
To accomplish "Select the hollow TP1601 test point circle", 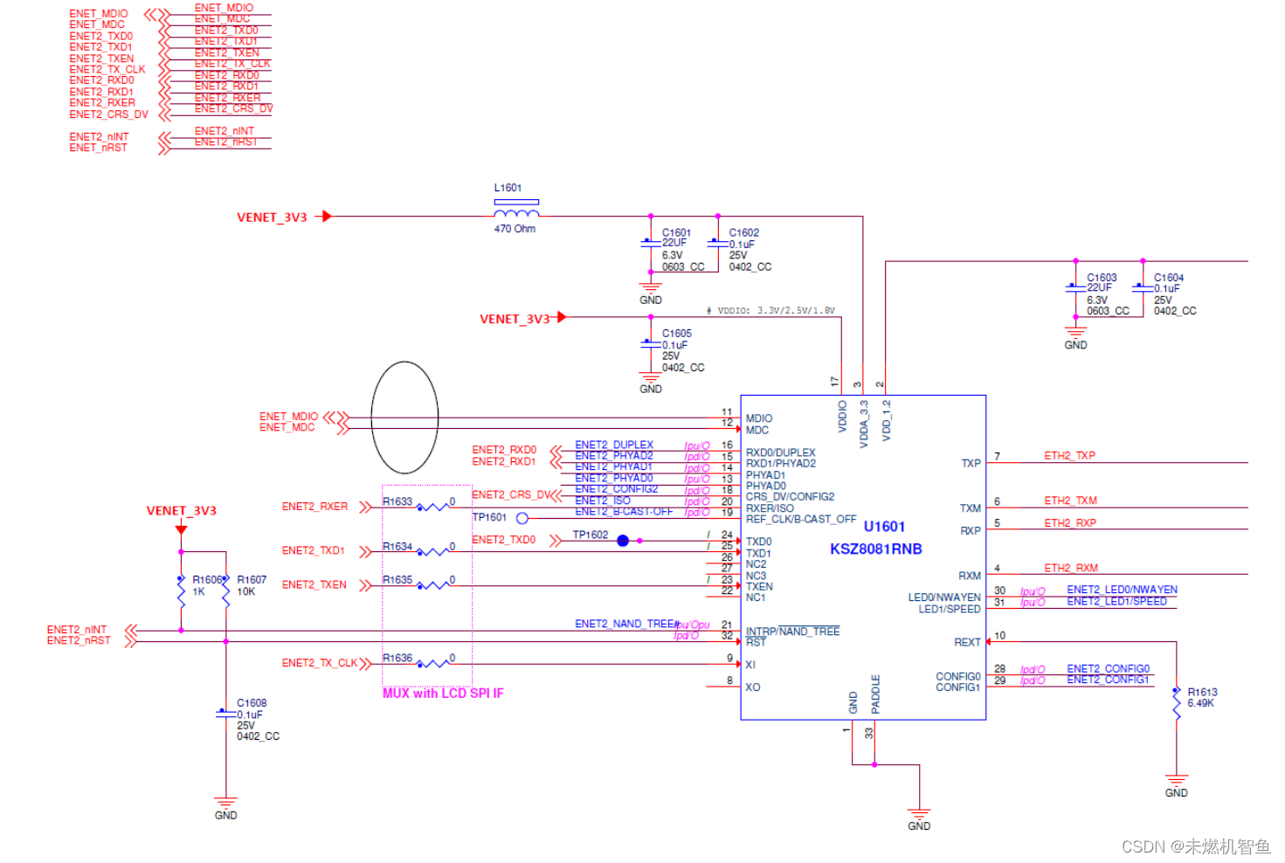I will (x=522, y=518).
